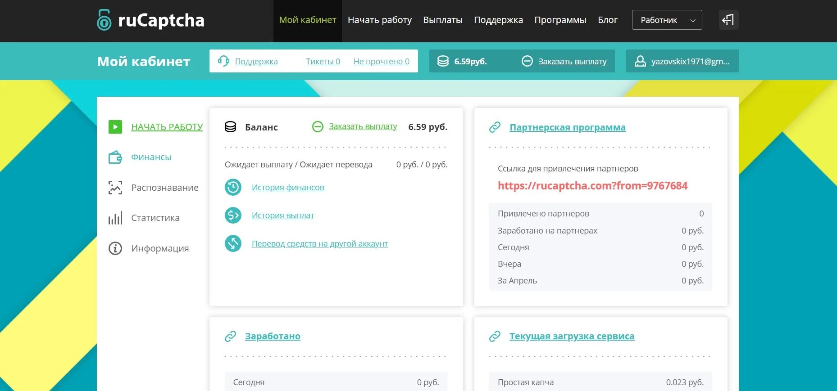Select Информация in the sidebar
The width and height of the screenshot is (837, 391).
(x=160, y=248)
